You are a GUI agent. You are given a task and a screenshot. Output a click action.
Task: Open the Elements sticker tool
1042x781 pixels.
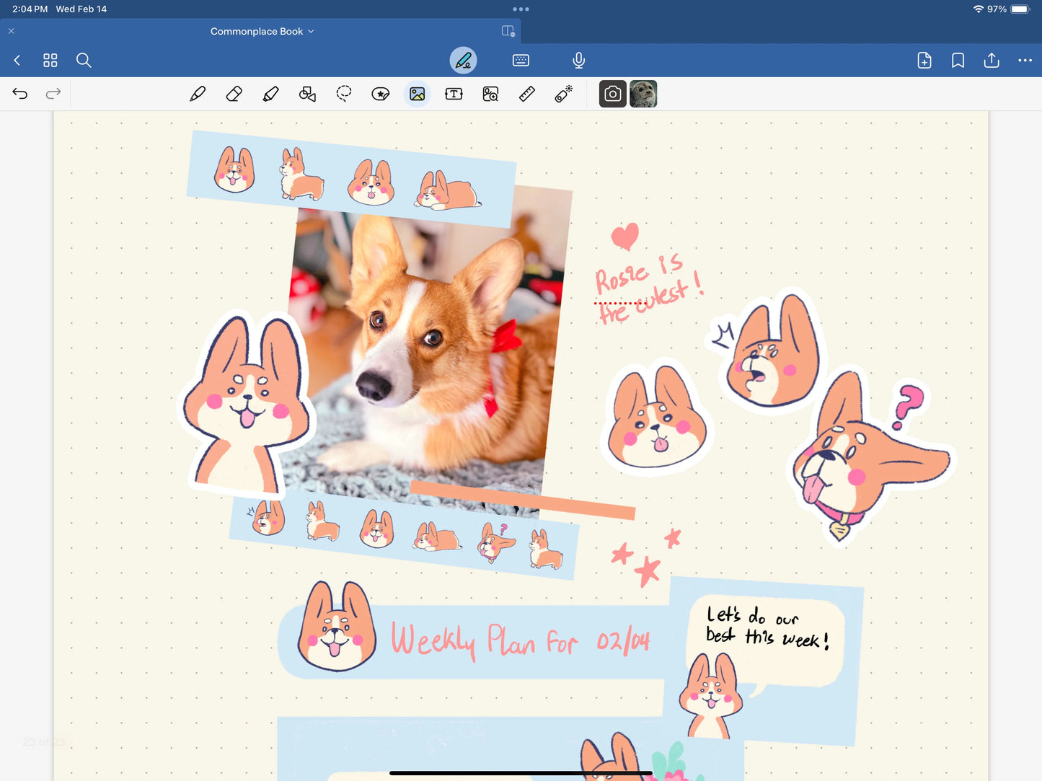pos(381,94)
